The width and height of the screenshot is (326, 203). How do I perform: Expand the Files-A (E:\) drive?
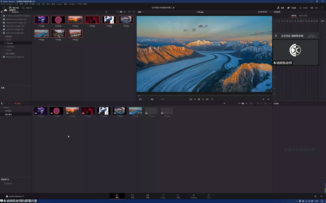coord(2,26)
